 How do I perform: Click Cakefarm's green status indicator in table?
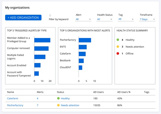pos(58,98)
